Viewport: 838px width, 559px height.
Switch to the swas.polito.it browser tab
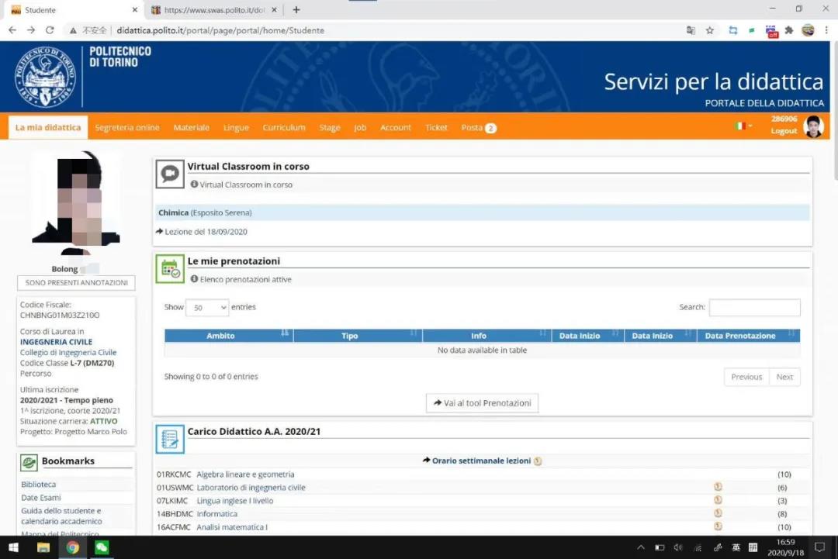pos(214,9)
